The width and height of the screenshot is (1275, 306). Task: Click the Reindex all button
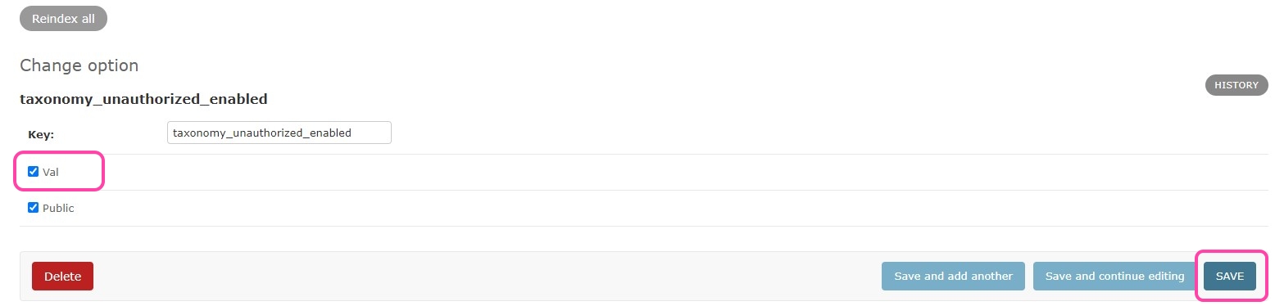pos(63,18)
